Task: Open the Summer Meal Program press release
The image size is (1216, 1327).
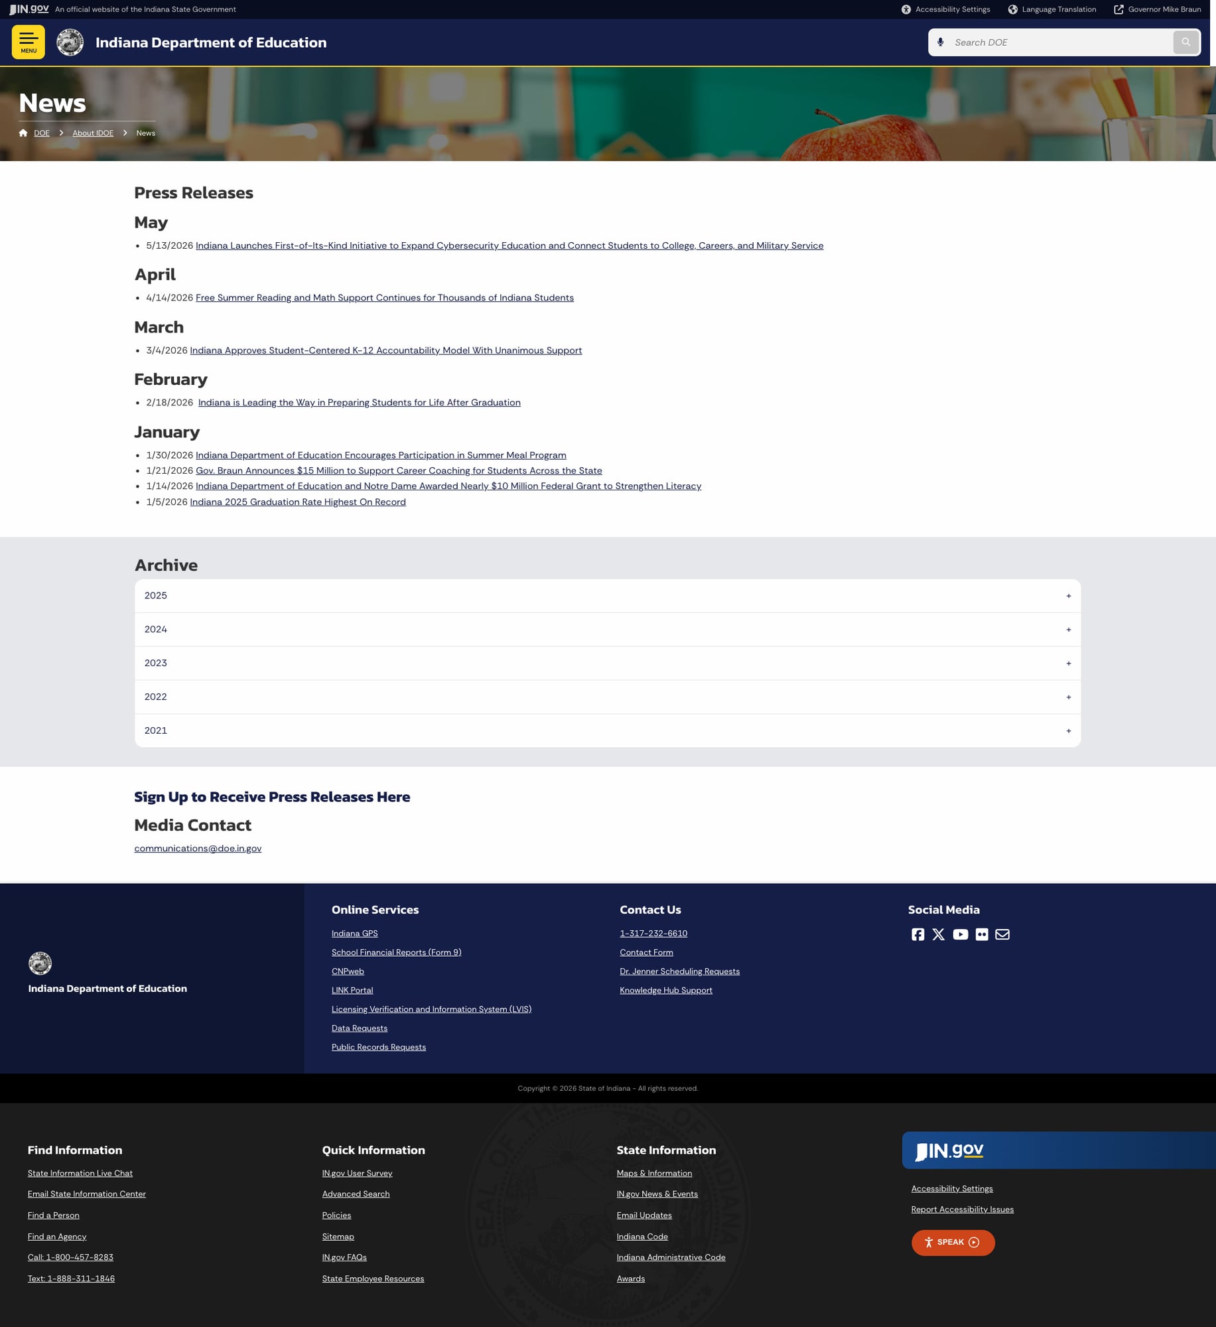Action: pos(381,455)
